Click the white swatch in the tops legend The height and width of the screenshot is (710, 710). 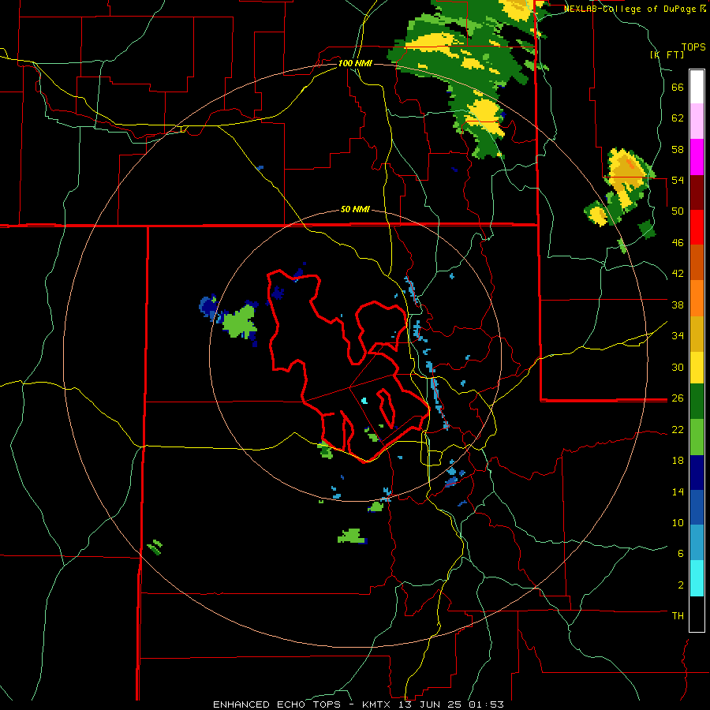click(697, 87)
